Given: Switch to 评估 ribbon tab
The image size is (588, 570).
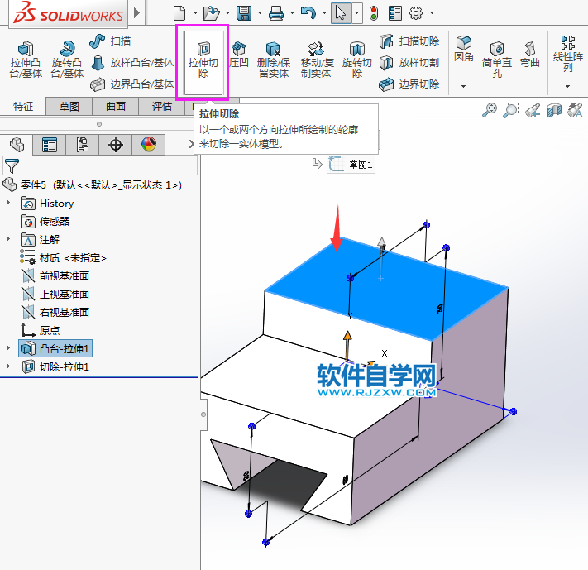Looking at the screenshot, I should [161, 107].
